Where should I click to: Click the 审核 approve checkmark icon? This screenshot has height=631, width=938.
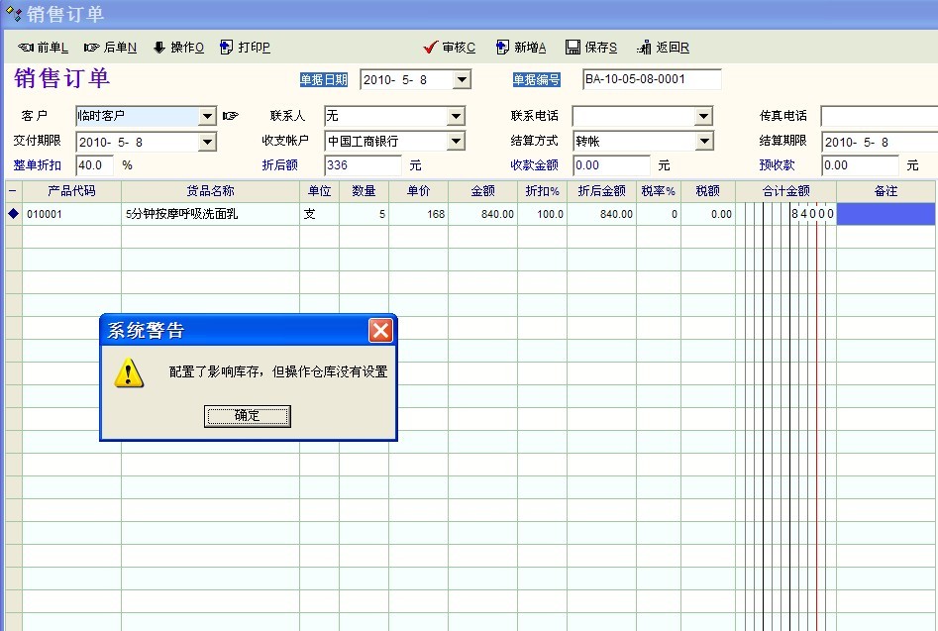point(430,48)
